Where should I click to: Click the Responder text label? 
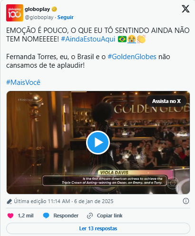pyautogui.click(x=66, y=215)
